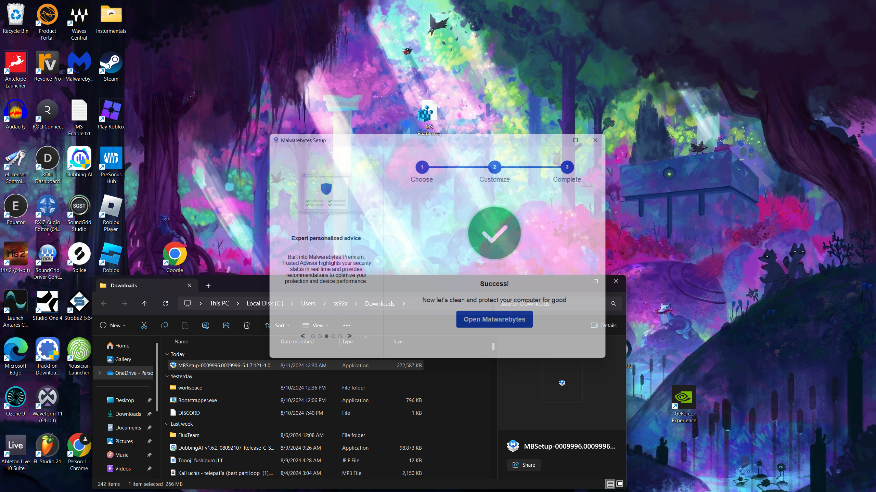Click Share button in details pane

[524, 465]
